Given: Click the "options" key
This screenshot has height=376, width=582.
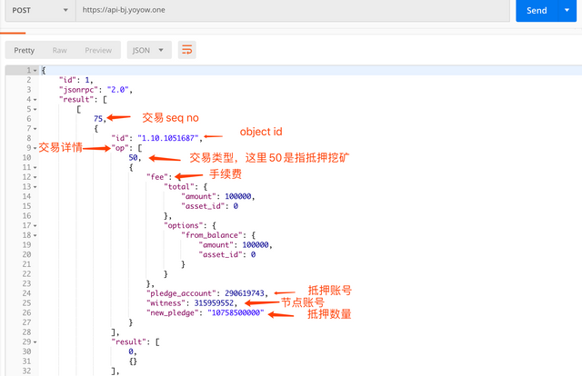Looking at the screenshot, I should 184,225.
